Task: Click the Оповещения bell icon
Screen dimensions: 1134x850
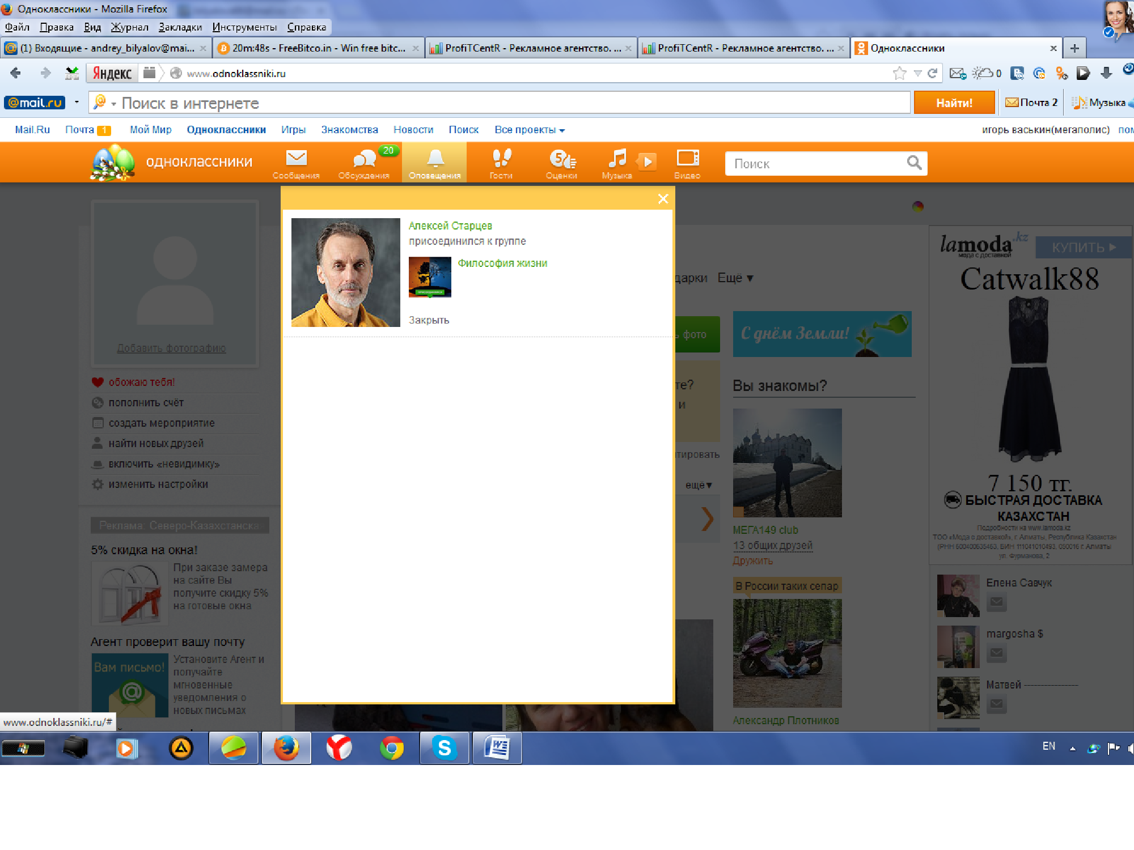Action: tap(435, 160)
